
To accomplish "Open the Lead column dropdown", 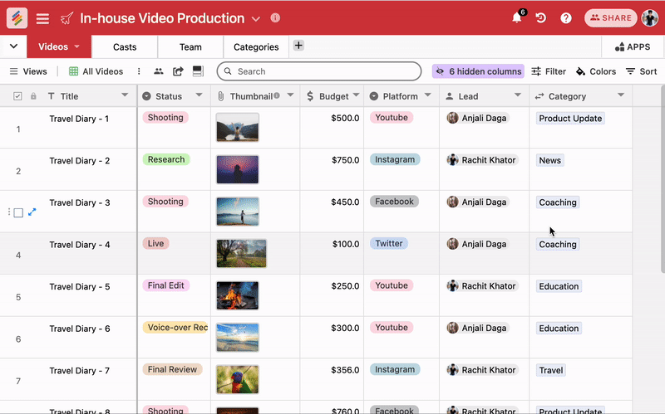I will pos(518,95).
